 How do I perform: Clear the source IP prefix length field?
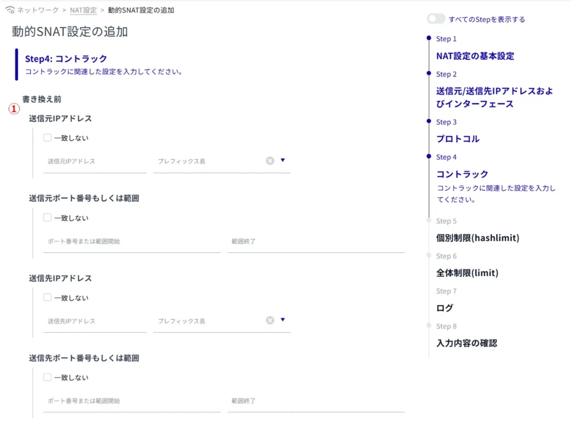(270, 161)
